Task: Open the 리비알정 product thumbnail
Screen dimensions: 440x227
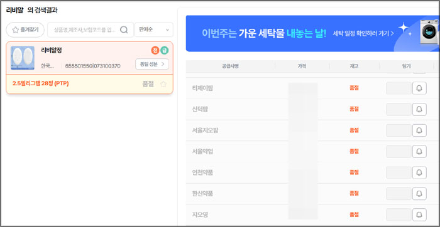Action: point(23,58)
